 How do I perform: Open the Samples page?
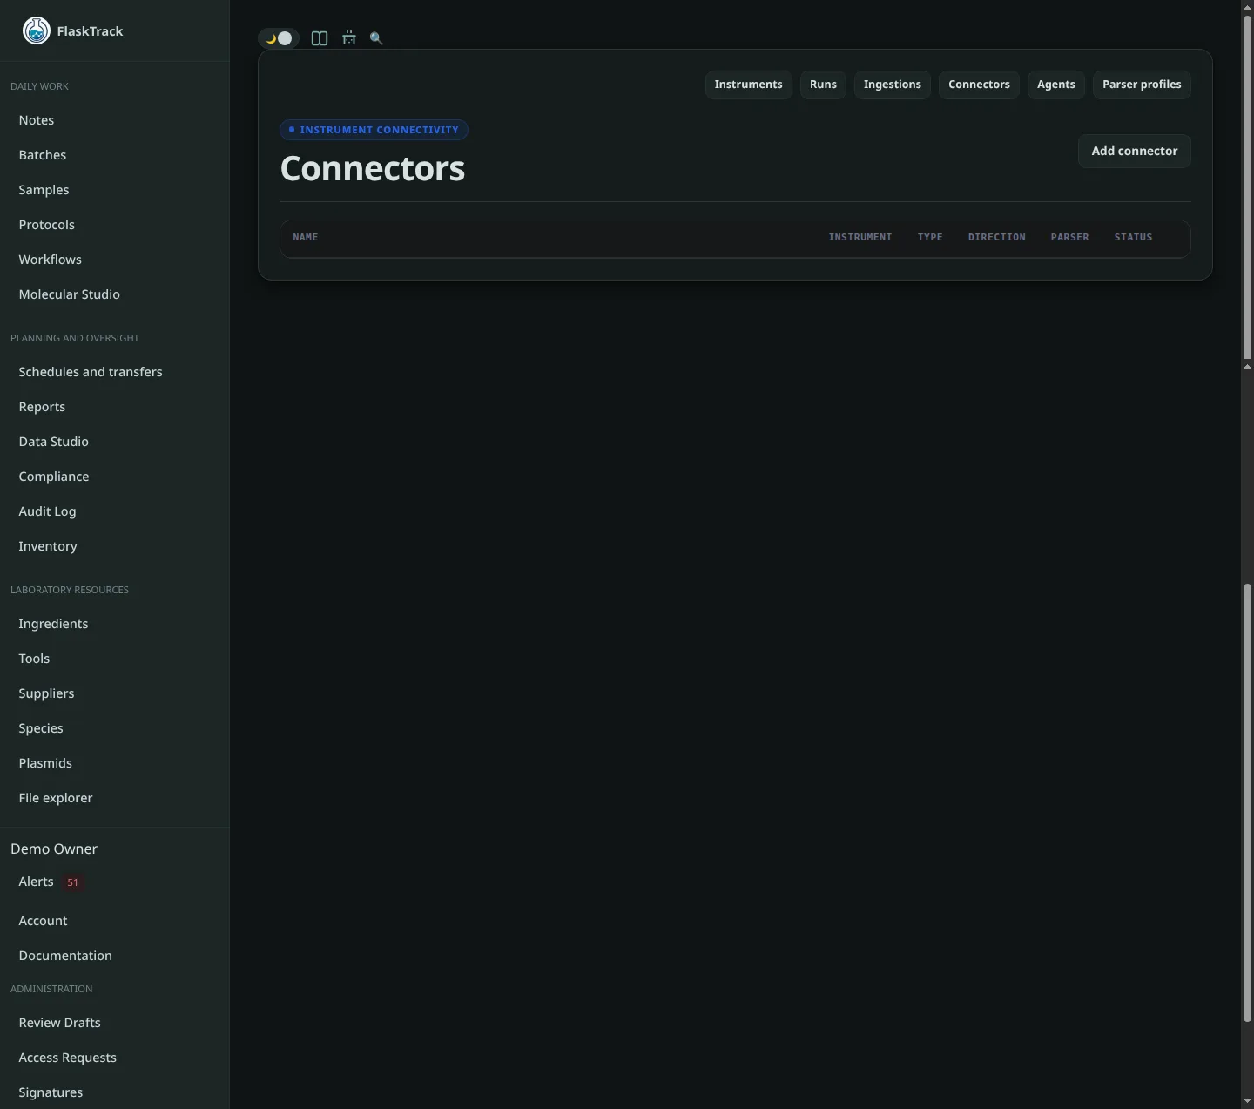(x=114, y=190)
